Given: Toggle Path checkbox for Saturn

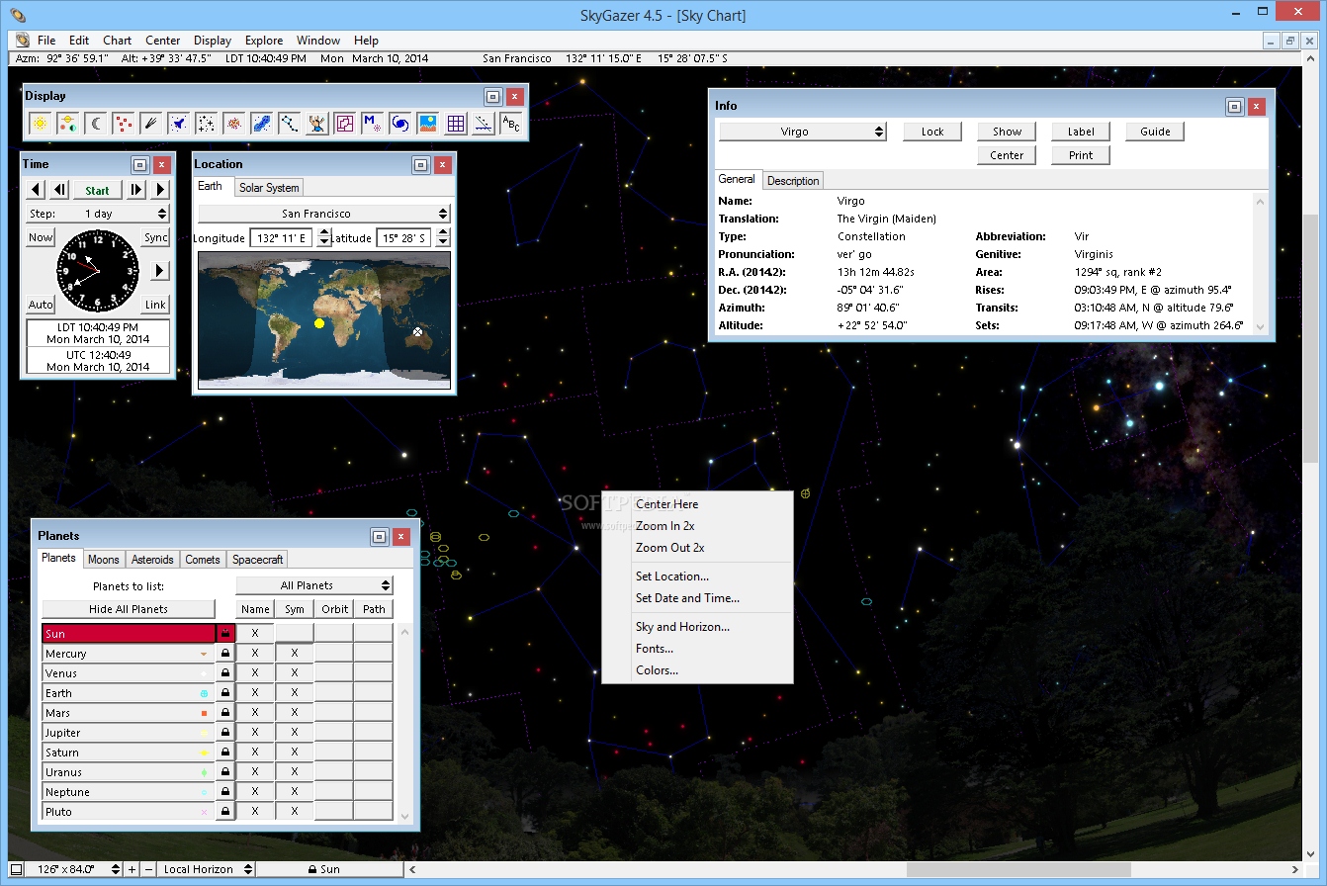Looking at the screenshot, I should tap(374, 752).
